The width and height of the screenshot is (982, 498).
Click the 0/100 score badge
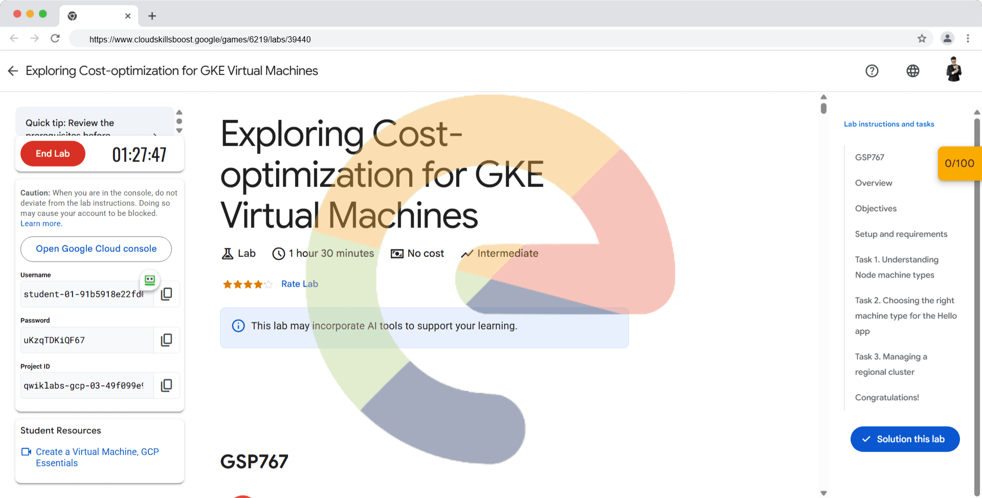(x=959, y=163)
